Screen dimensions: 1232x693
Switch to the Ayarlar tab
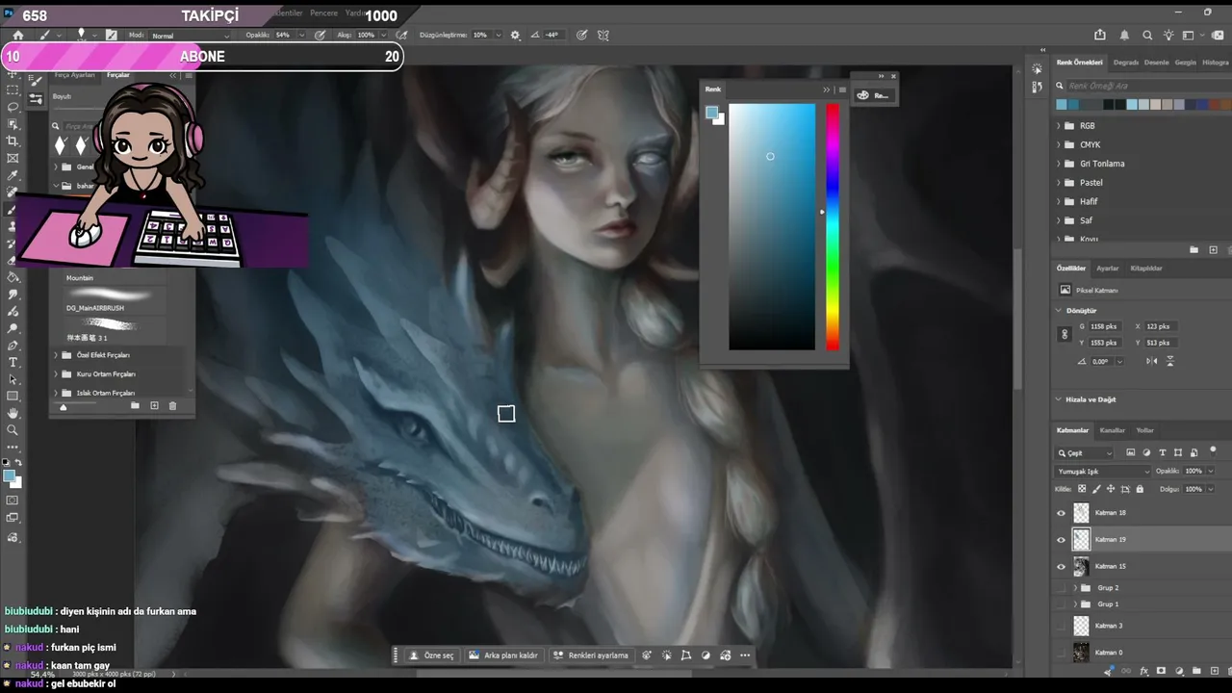point(1108,269)
